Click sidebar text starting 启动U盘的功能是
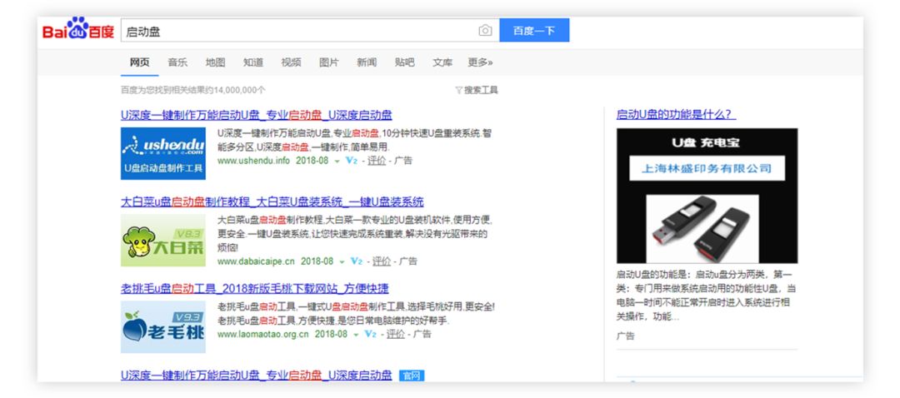 (706, 295)
